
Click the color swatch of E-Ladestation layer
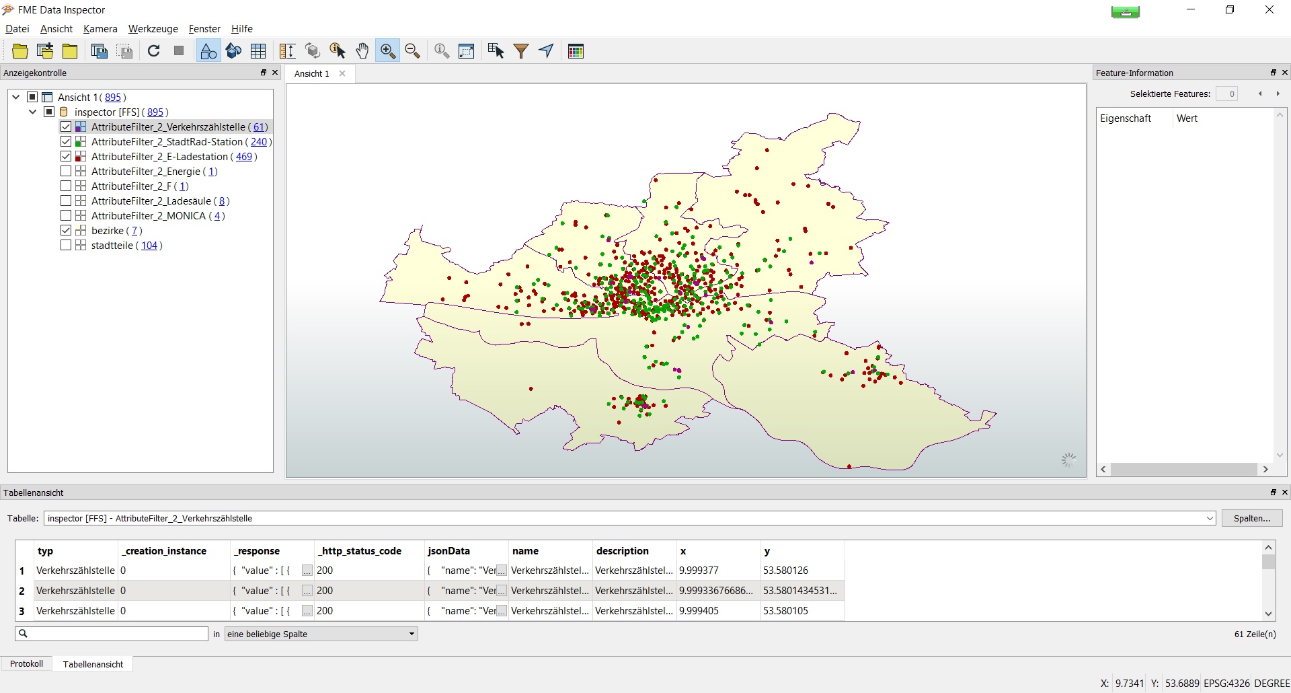pyautogui.click(x=81, y=157)
